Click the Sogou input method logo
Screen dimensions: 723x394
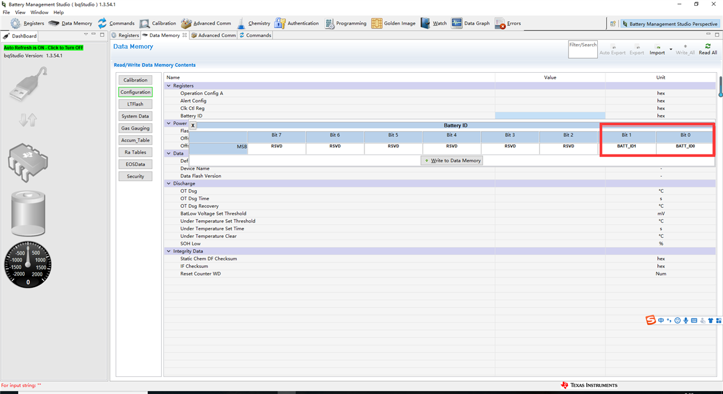(651, 320)
